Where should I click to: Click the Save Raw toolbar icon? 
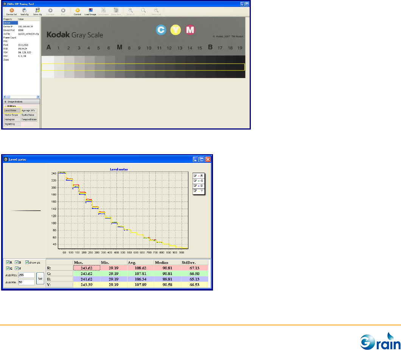click(x=116, y=12)
